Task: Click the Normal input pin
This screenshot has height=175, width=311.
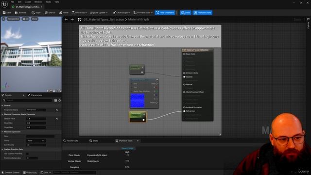Action: (x=184, y=85)
